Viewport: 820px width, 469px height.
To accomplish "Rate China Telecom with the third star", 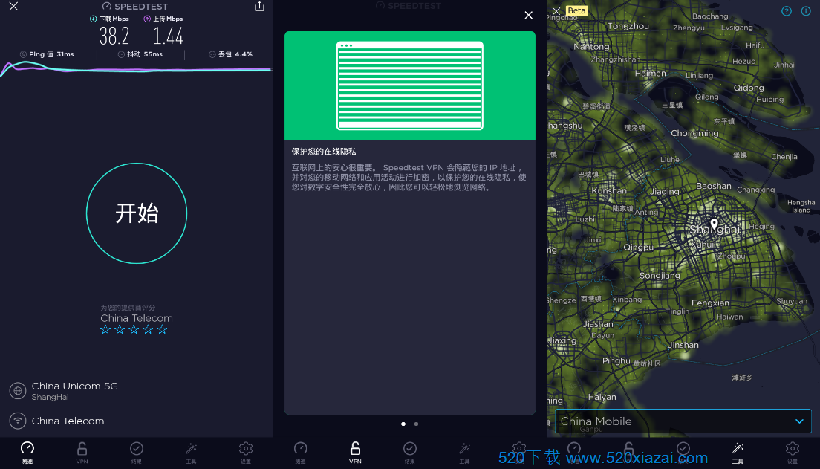I will point(134,329).
